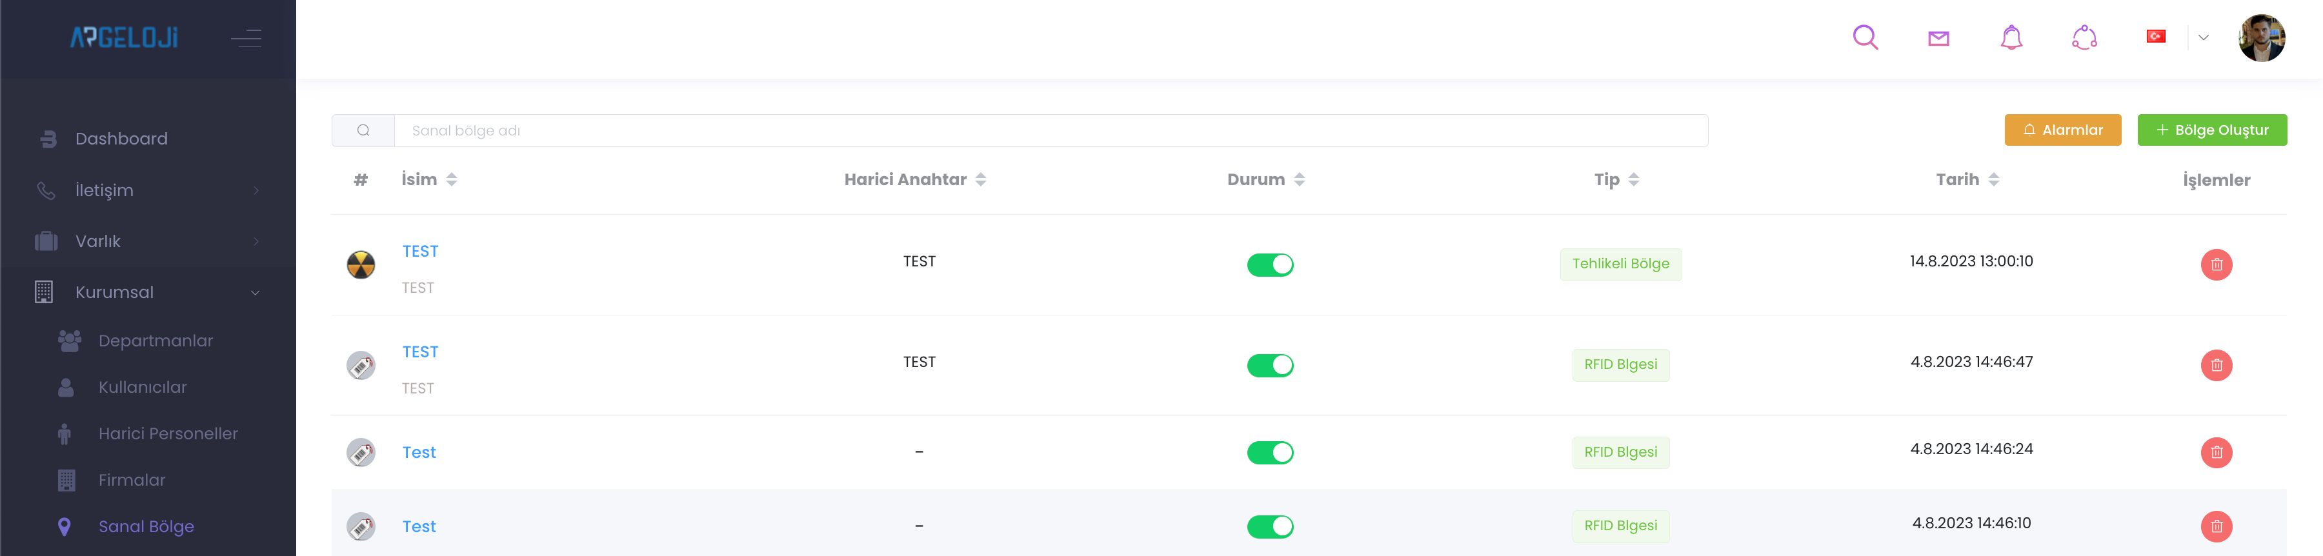Click the search magnifier icon in header
Image resolution: width=2323 pixels, height=556 pixels.
1865,38
